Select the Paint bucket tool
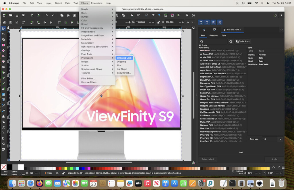This screenshot has width=294, height=190. (3, 111)
